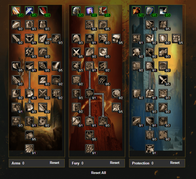Pick the hammer talent at Protection top right
196x179 pixels.
[x=163, y=11]
